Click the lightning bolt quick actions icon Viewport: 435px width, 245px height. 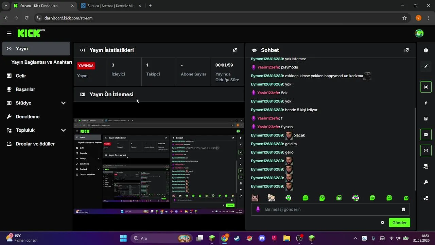tap(426, 103)
